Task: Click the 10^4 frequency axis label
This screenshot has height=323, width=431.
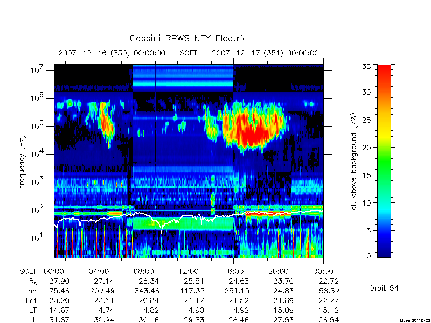Action: click(37, 153)
